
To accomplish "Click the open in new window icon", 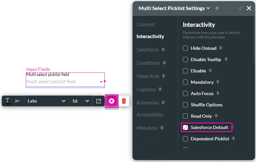I will 99,101.
